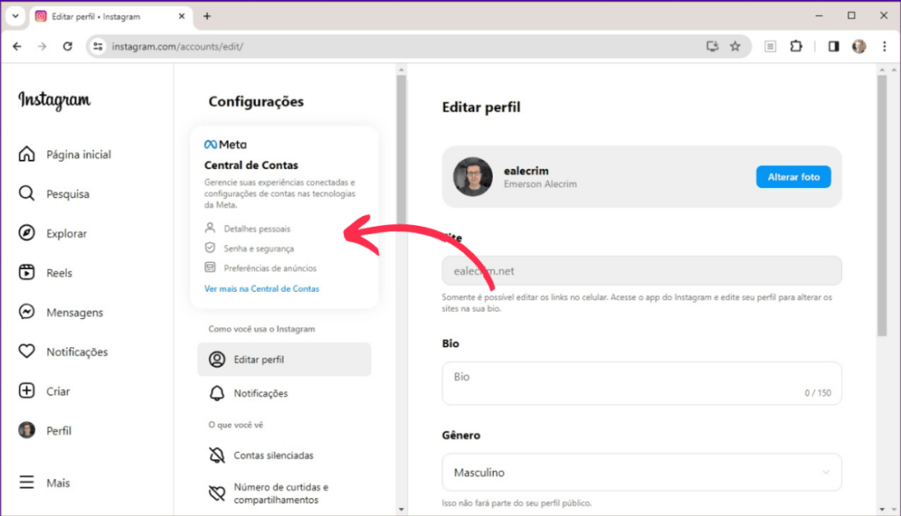901x516 pixels.
Task: Open tab search dropdown arrow
Action: (16, 16)
